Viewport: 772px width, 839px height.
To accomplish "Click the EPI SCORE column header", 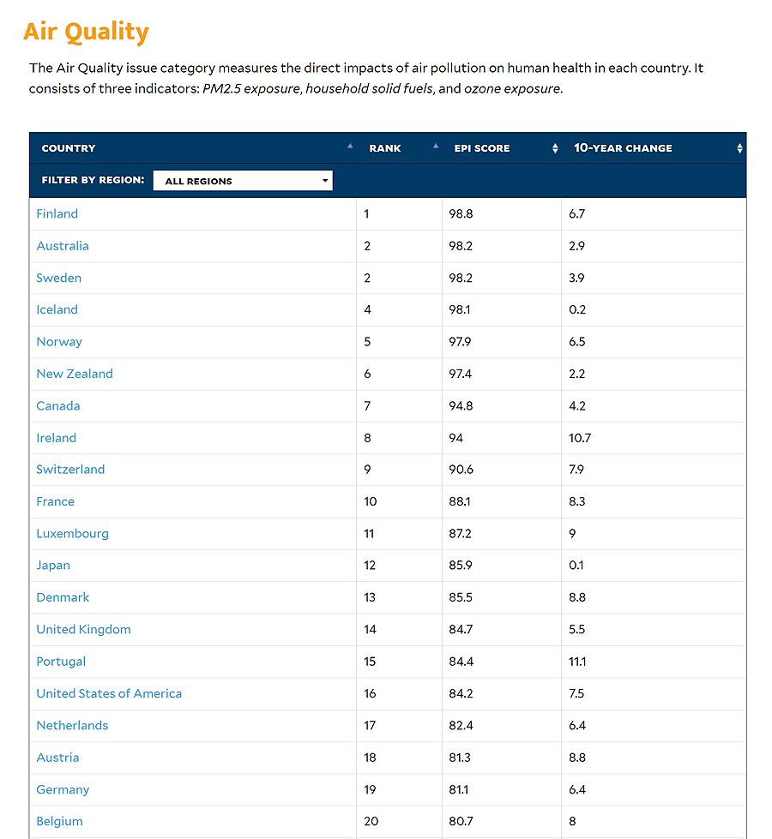I will tap(482, 147).
